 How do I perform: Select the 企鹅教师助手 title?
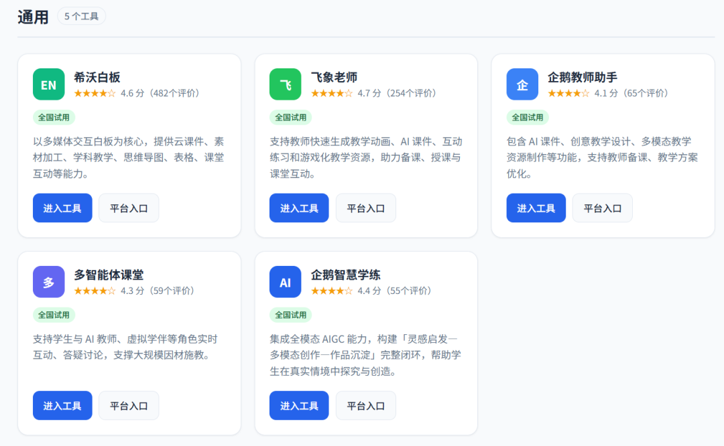583,78
